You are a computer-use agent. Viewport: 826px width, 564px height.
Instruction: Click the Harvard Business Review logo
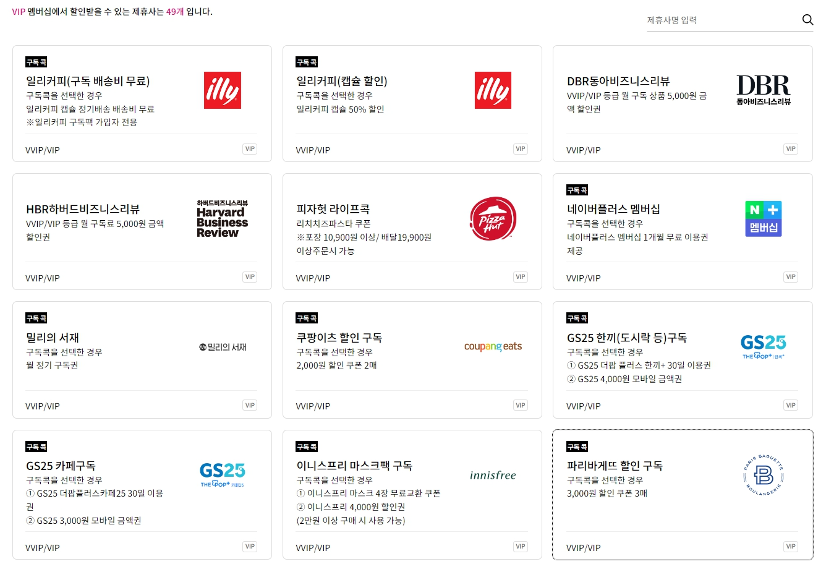223,219
